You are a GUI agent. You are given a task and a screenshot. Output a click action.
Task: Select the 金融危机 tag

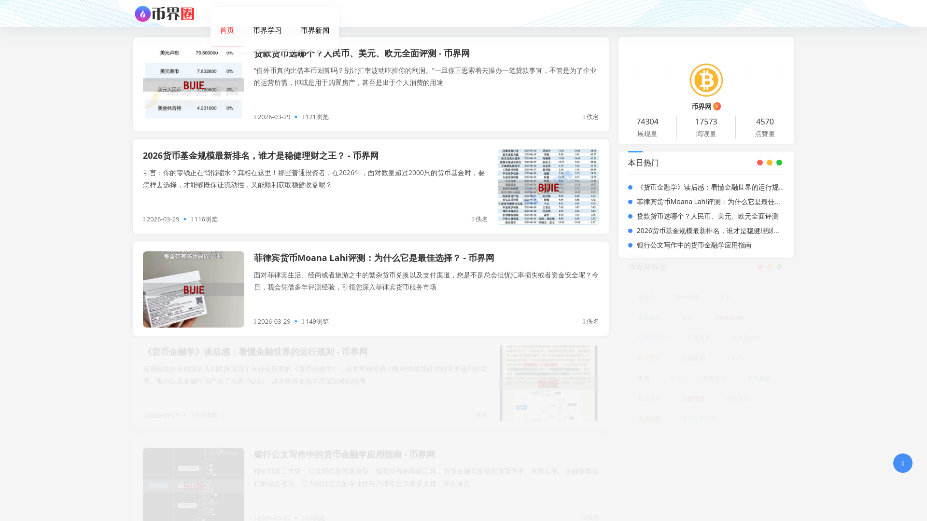(649, 317)
